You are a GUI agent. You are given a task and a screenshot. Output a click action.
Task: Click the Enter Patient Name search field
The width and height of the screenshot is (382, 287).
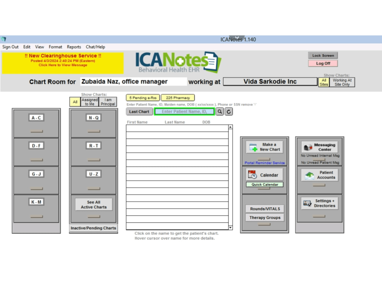coord(185,111)
